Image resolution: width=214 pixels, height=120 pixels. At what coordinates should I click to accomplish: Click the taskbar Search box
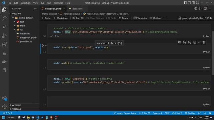(x=11, y=117)
